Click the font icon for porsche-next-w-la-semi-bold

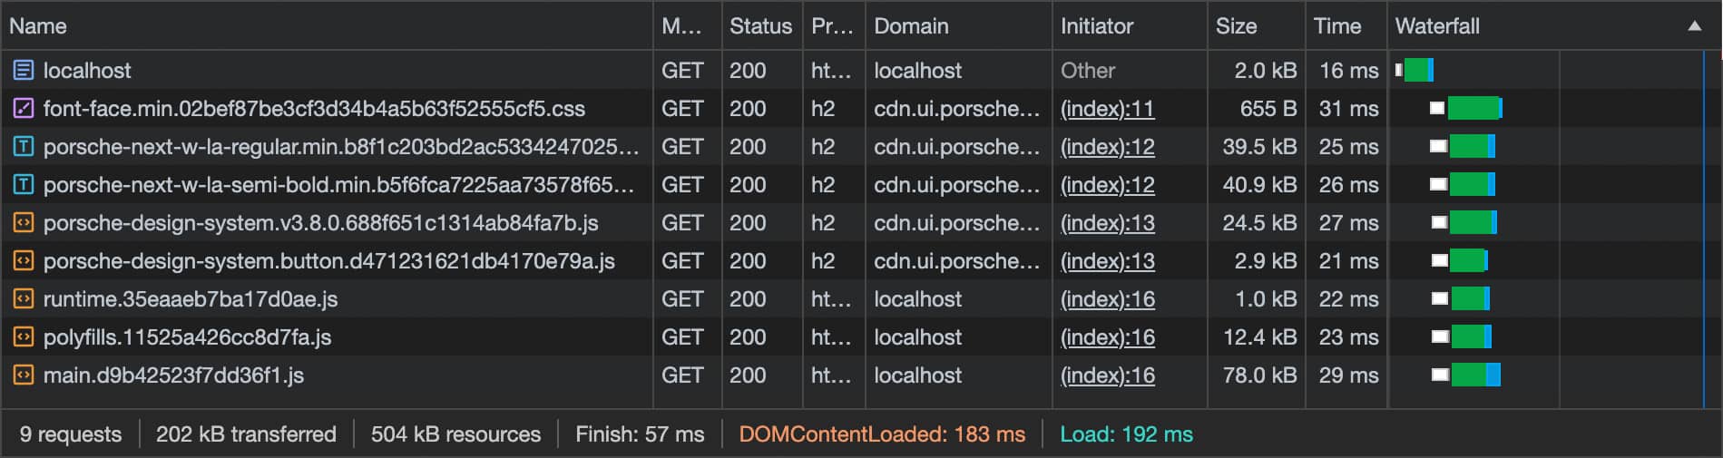coord(24,184)
